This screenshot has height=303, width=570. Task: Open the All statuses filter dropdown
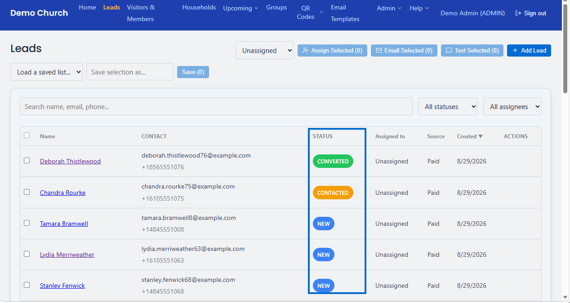point(448,106)
